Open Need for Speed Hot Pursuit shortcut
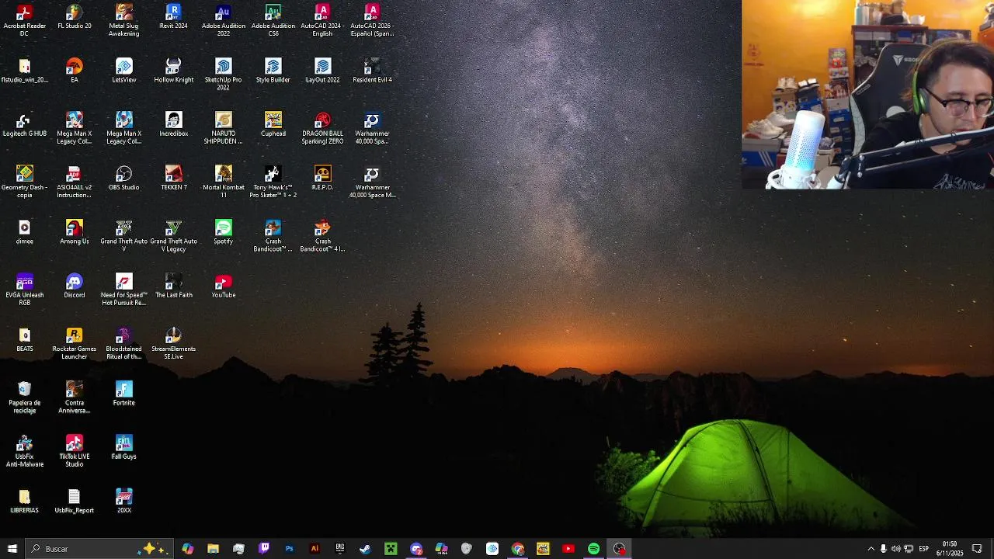 [x=124, y=290]
